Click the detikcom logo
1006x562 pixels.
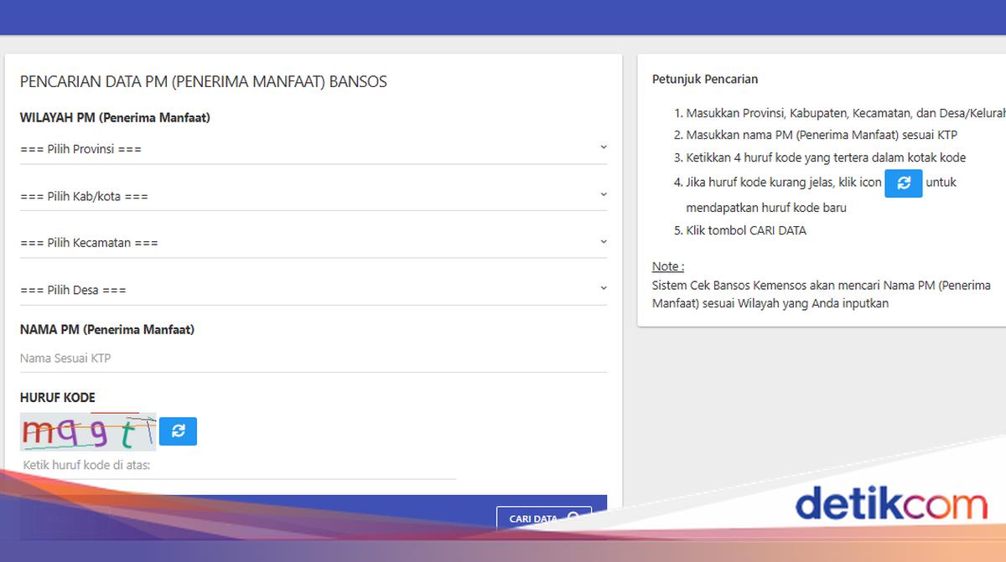(x=891, y=505)
